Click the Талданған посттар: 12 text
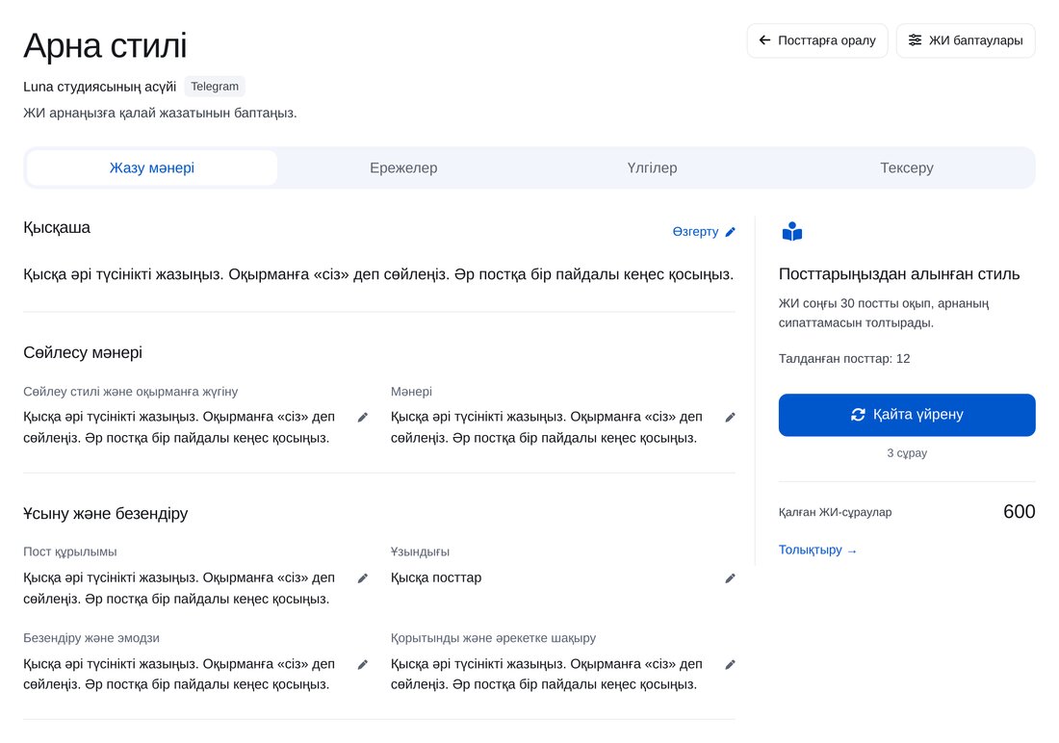The image size is (1059, 743). tap(844, 359)
